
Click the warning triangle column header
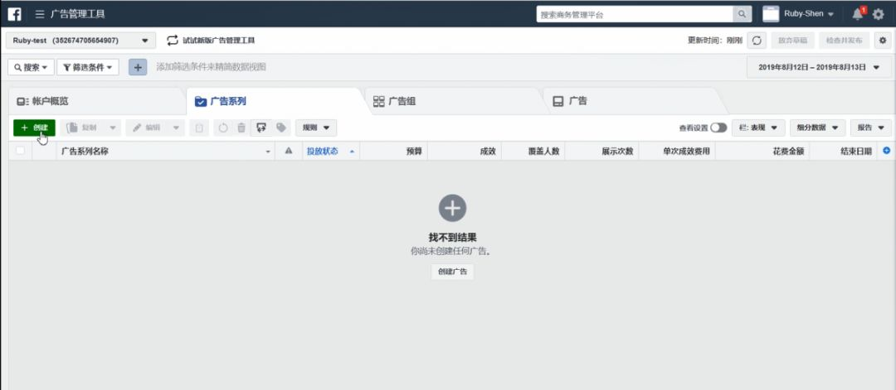289,151
